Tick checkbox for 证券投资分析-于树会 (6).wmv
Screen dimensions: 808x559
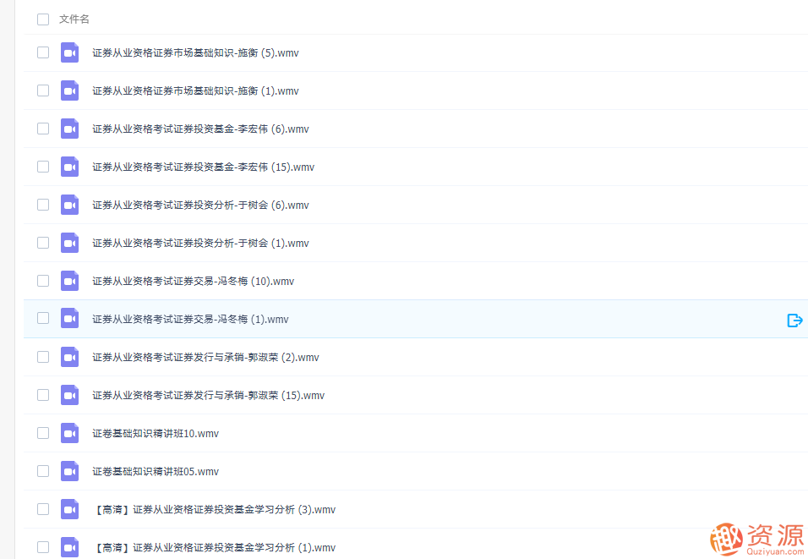pos(43,205)
